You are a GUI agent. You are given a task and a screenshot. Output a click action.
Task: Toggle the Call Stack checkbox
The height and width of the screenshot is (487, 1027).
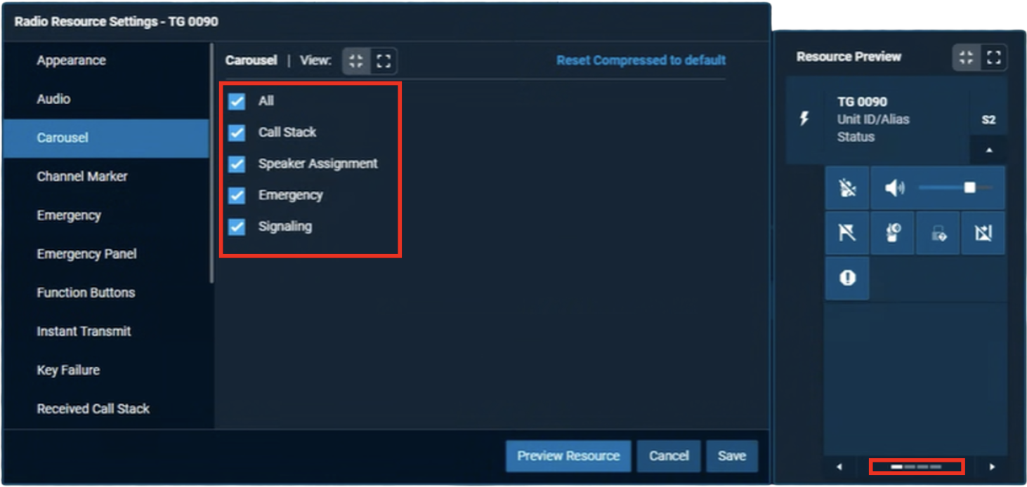tap(237, 133)
